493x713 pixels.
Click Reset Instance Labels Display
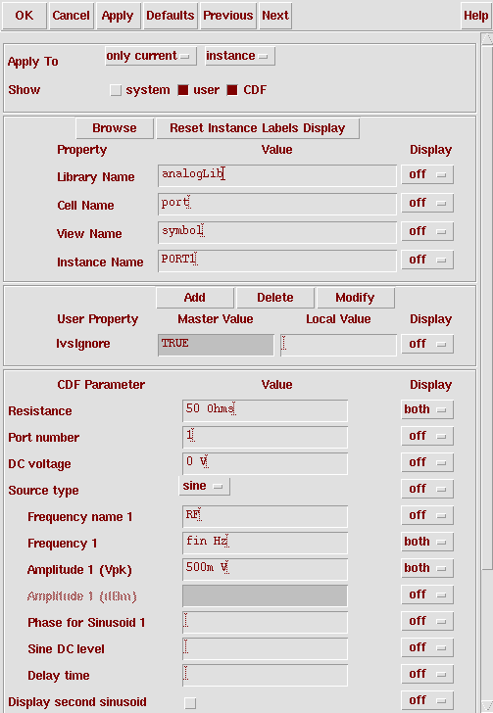click(258, 128)
